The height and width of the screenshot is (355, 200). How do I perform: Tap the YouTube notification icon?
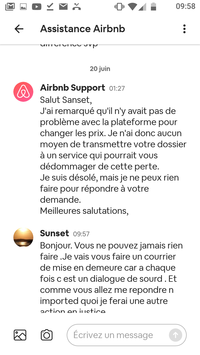point(37,7)
